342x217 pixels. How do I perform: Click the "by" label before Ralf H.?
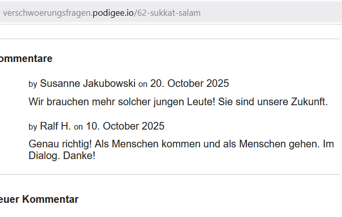click(33, 127)
